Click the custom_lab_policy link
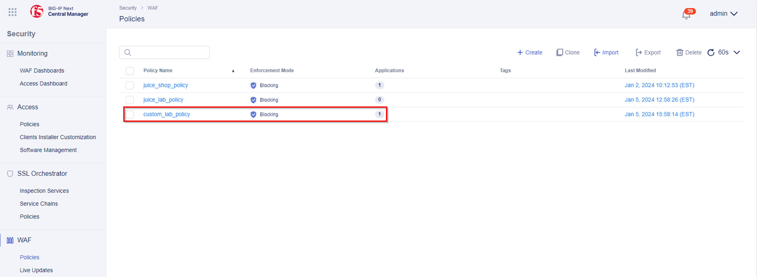 tap(167, 114)
